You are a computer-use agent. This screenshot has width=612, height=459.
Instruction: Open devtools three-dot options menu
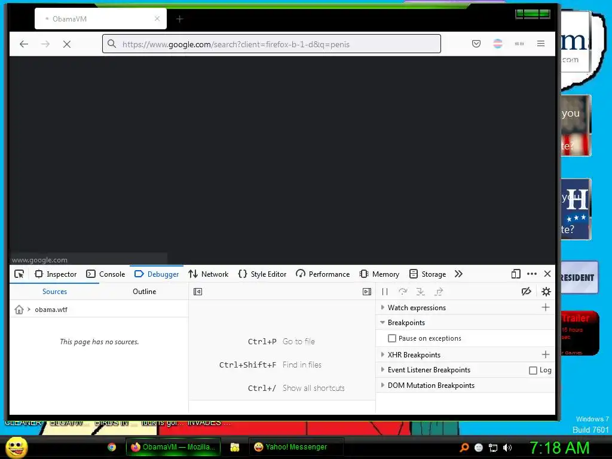pyautogui.click(x=531, y=274)
